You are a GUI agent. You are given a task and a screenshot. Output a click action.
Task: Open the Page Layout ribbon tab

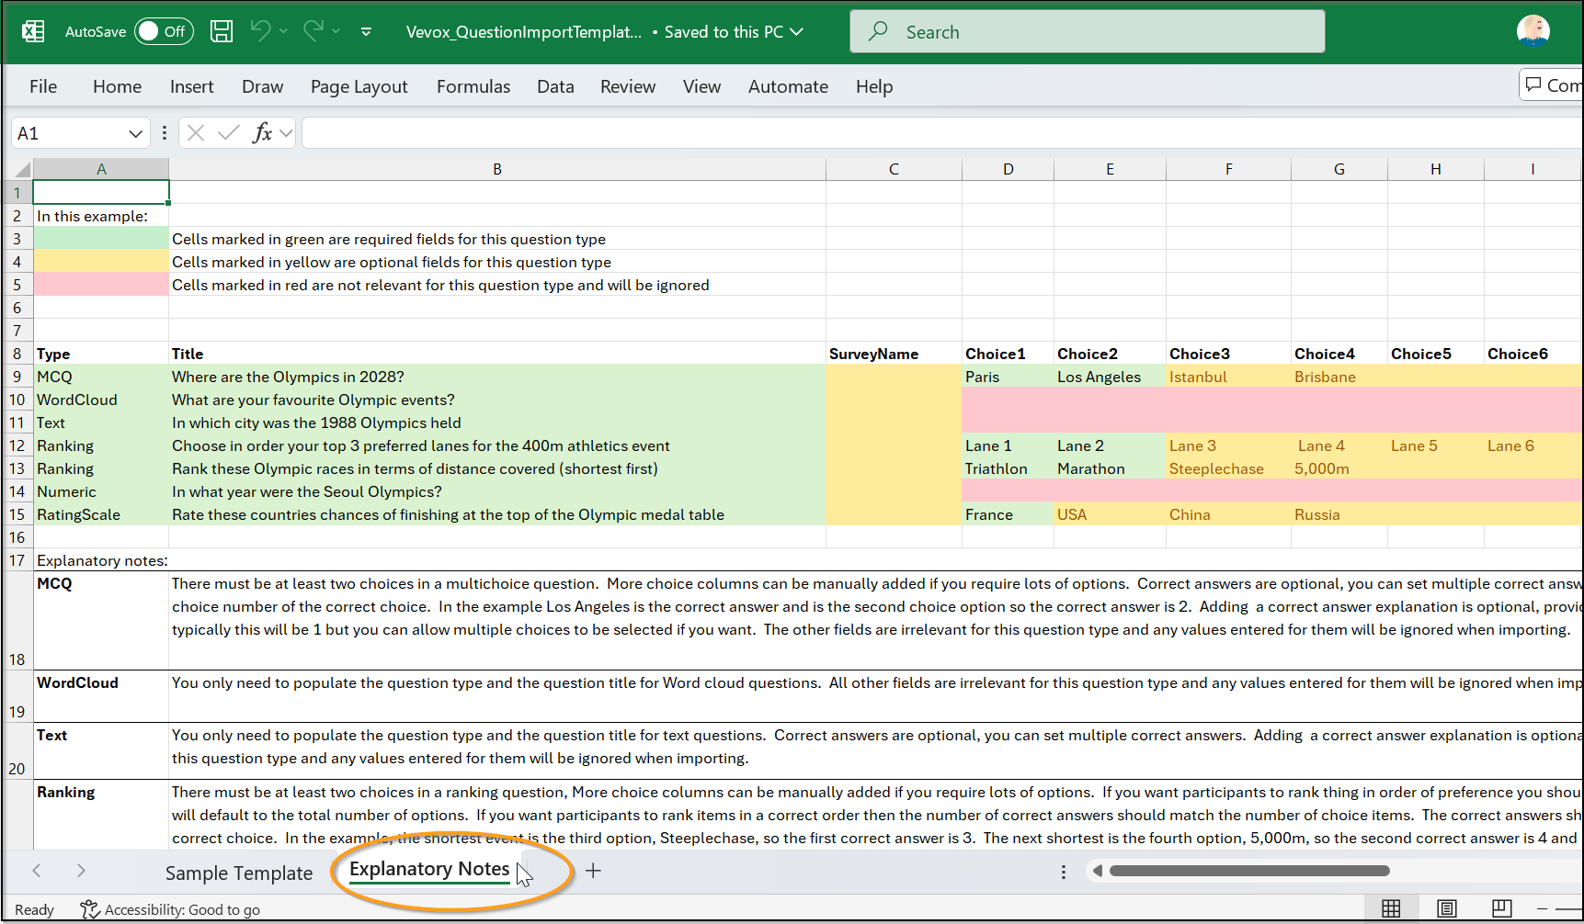pos(359,86)
